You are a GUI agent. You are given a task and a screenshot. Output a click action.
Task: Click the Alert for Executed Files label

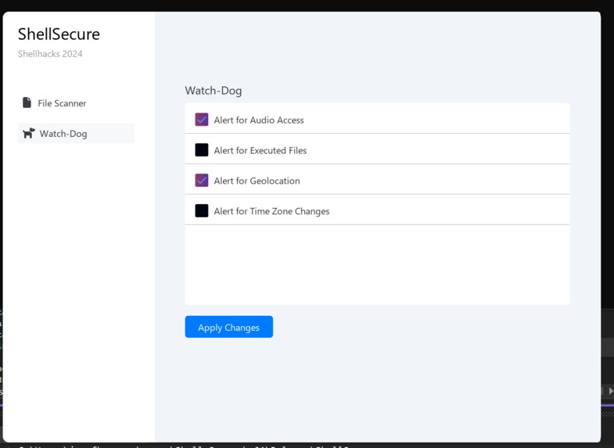[x=260, y=150]
